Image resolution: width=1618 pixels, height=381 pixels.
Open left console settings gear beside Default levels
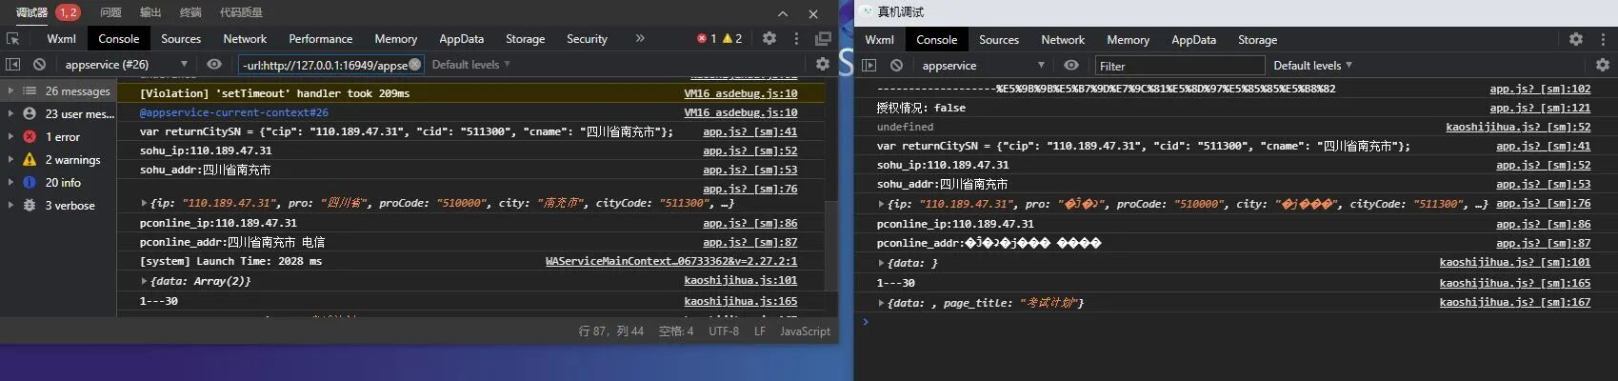coord(823,64)
